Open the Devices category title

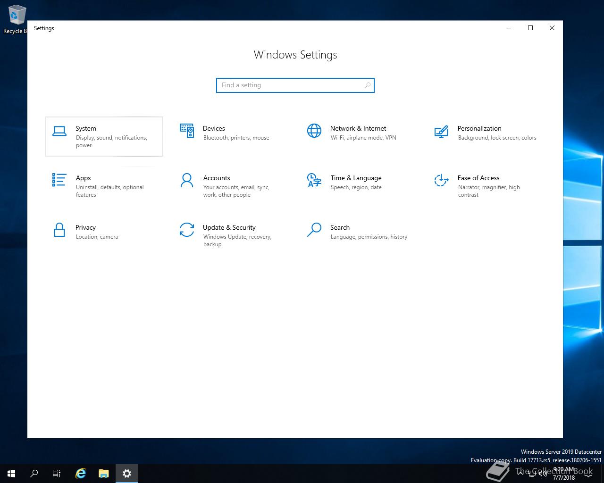(x=214, y=128)
